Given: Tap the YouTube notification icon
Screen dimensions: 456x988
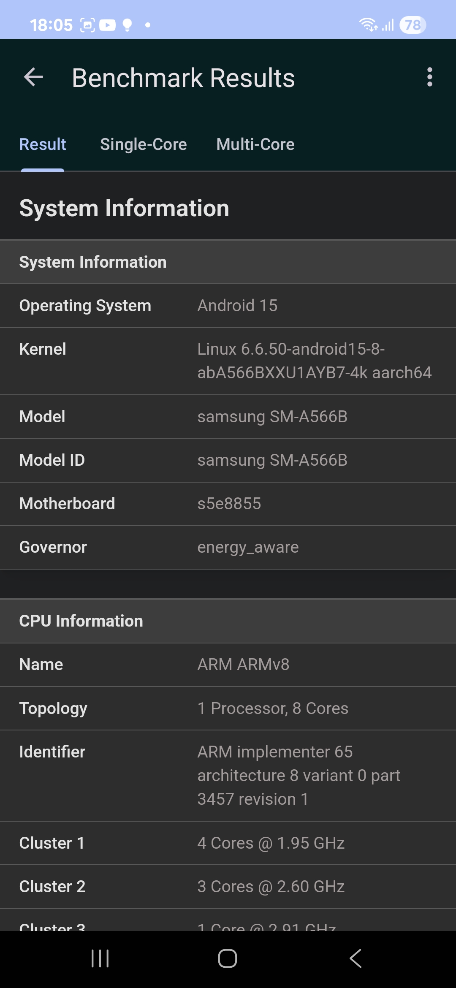Looking at the screenshot, I should point(107,25).
